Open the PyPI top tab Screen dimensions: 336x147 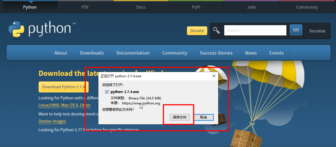click(x=196, y=7)
